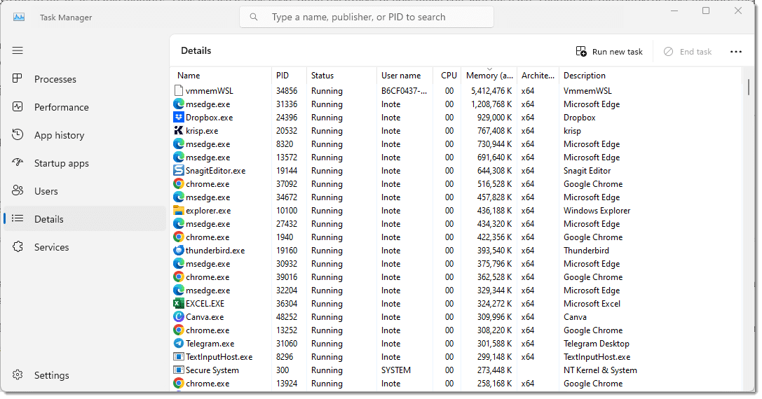Sort processes by the PID column
Image resolution: width=762 pixels, height=399 pixels.
tap(289, 75)
